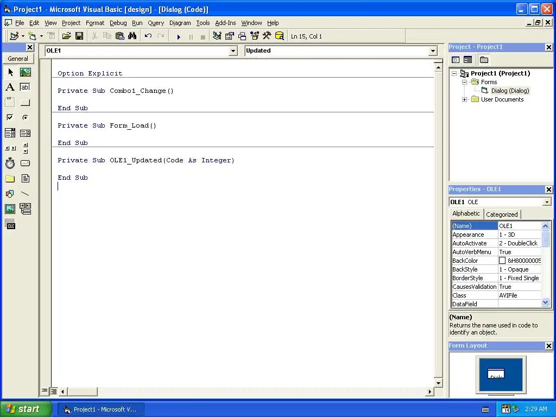Open the Project menu
Viewport: 556px width, 417px height.
pyautogui.click(x=71, y=23)
